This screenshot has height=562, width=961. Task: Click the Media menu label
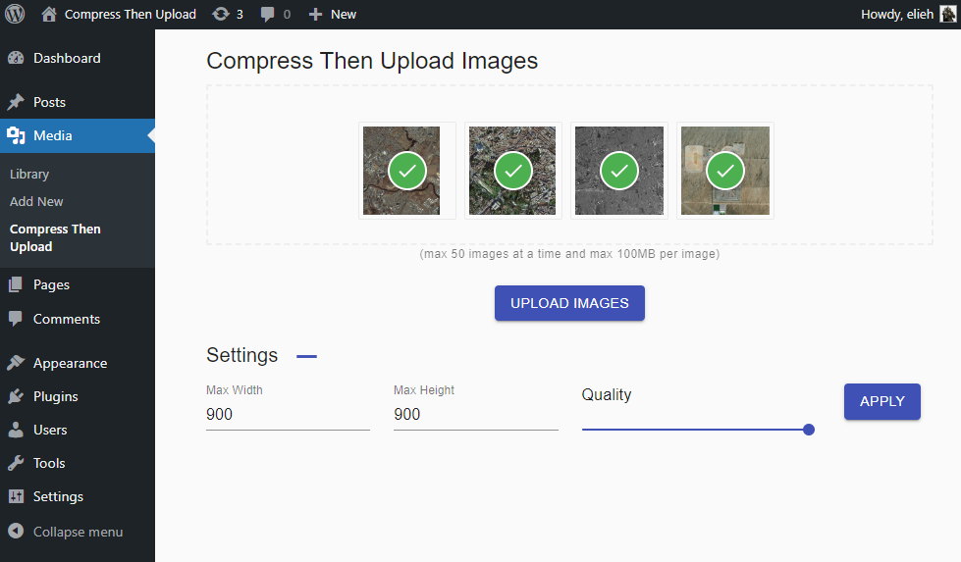53,136
